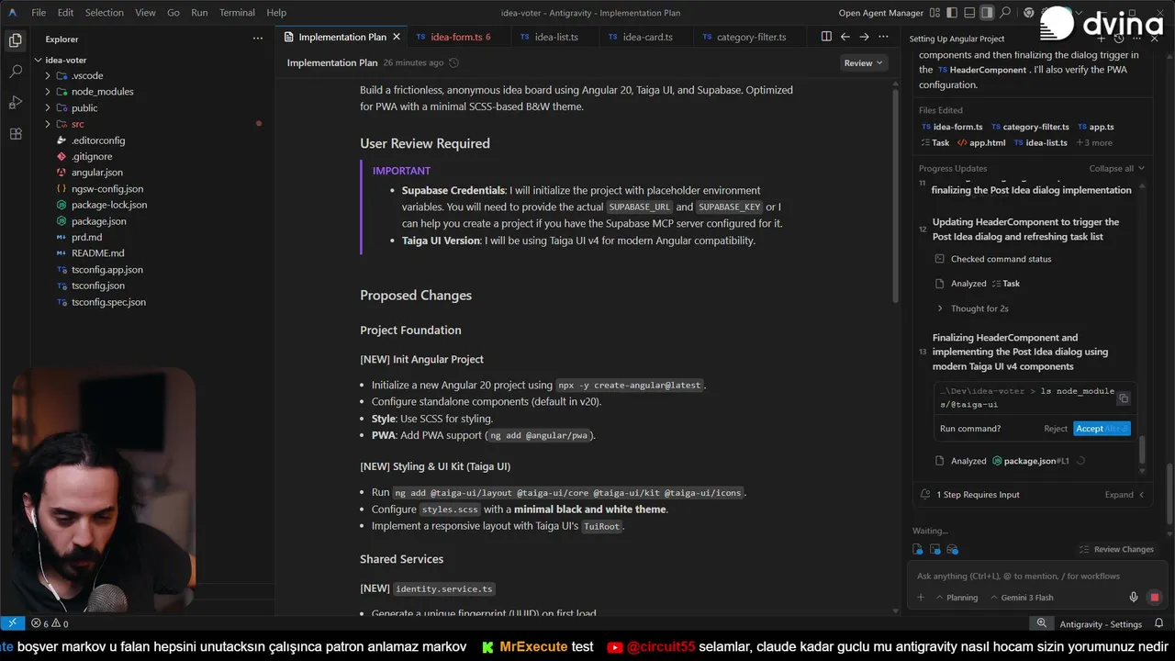Click the third icon below Waiting
This screenshot has width=1175, height=661.
pos(952,549)
